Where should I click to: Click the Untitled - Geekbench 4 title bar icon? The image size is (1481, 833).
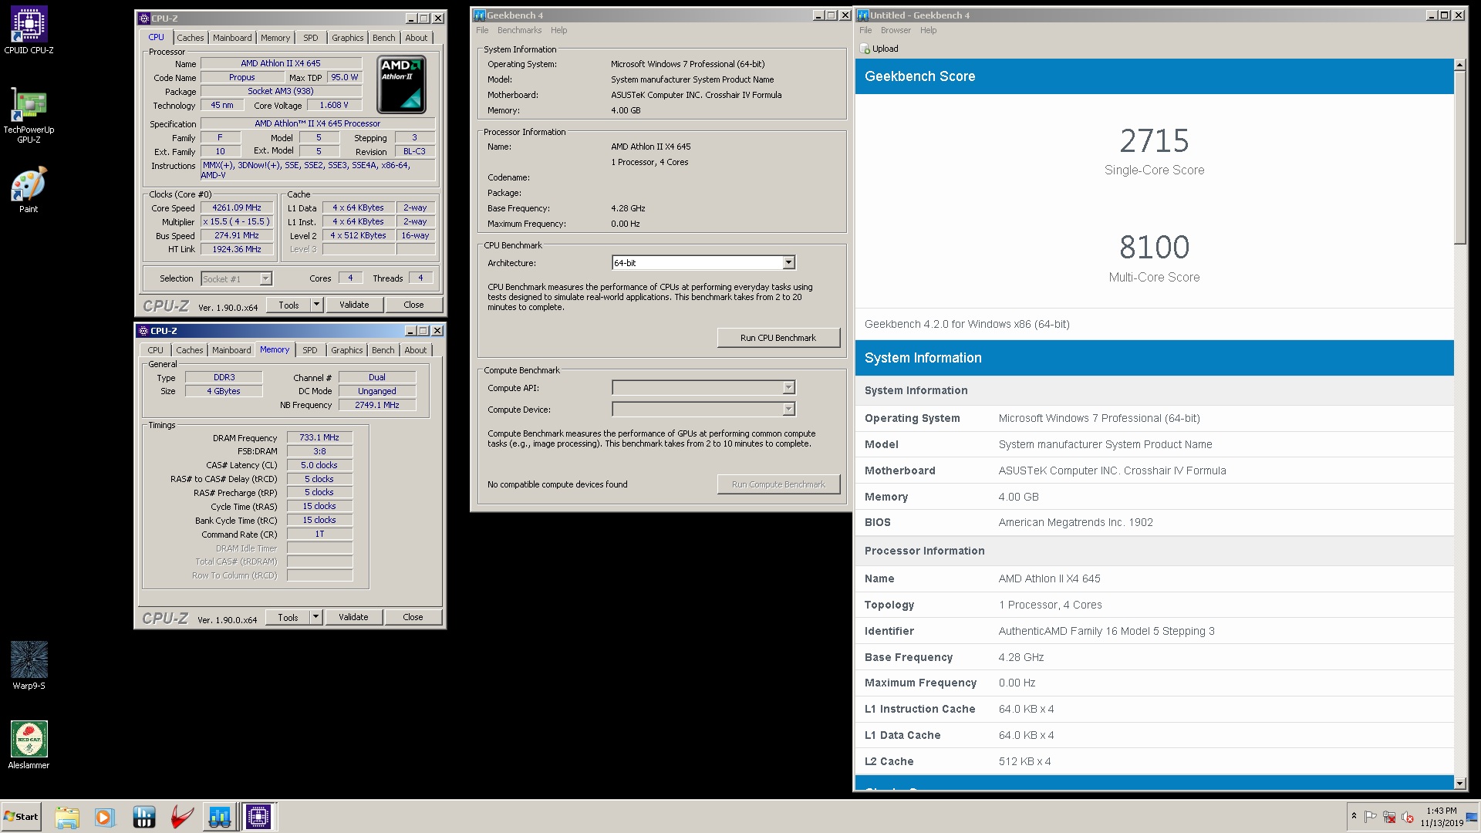pos(863,15)
